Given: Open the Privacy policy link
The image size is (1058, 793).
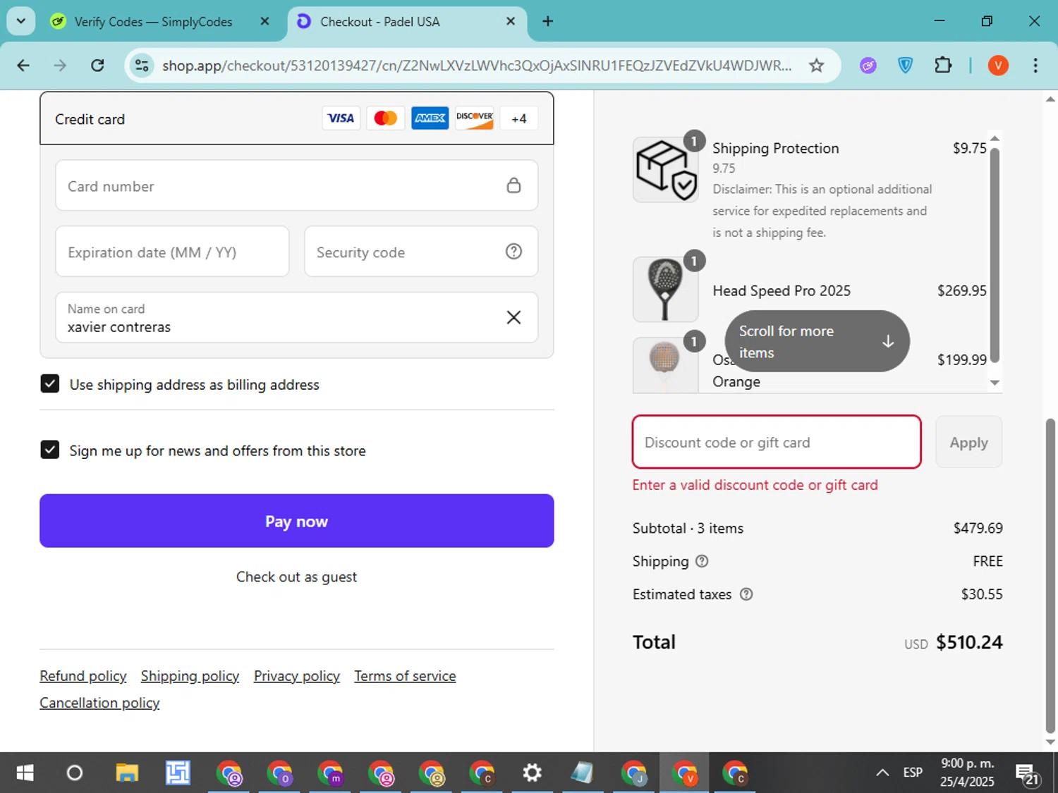Looking at the screenshot, I should (297, 676).
